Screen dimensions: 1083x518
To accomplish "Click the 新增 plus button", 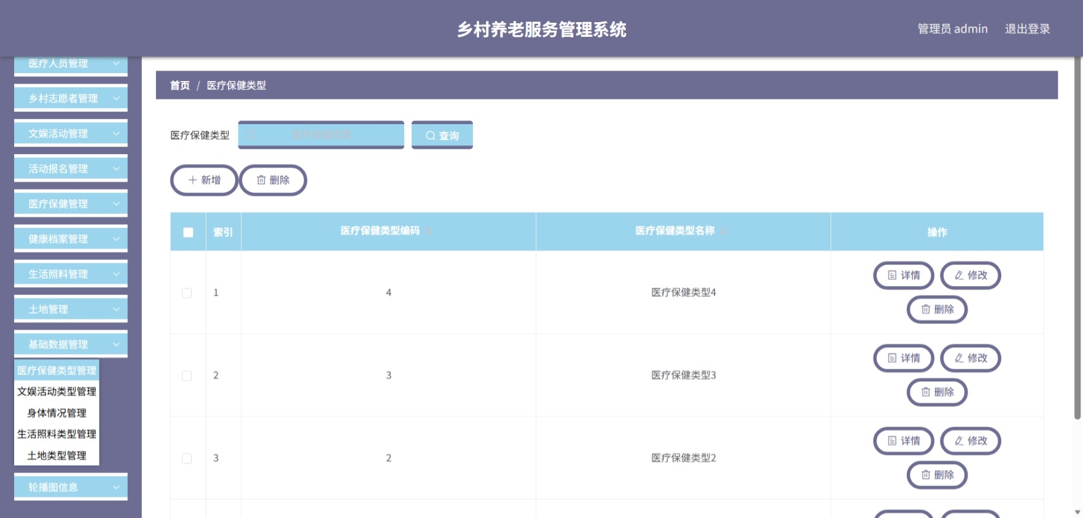I will (x=204, y=180).
